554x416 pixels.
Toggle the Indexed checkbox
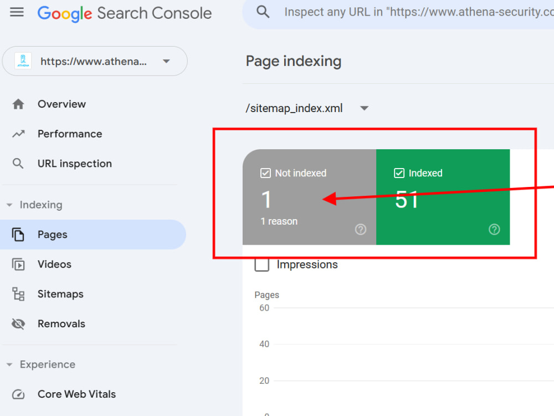[x=399, y=173]
